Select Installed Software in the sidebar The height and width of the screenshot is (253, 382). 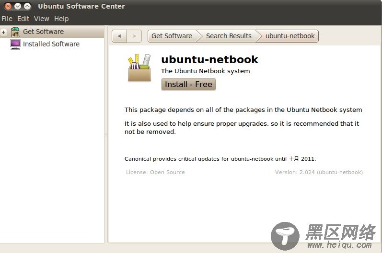pyautogui.click(x=52, y=44)
